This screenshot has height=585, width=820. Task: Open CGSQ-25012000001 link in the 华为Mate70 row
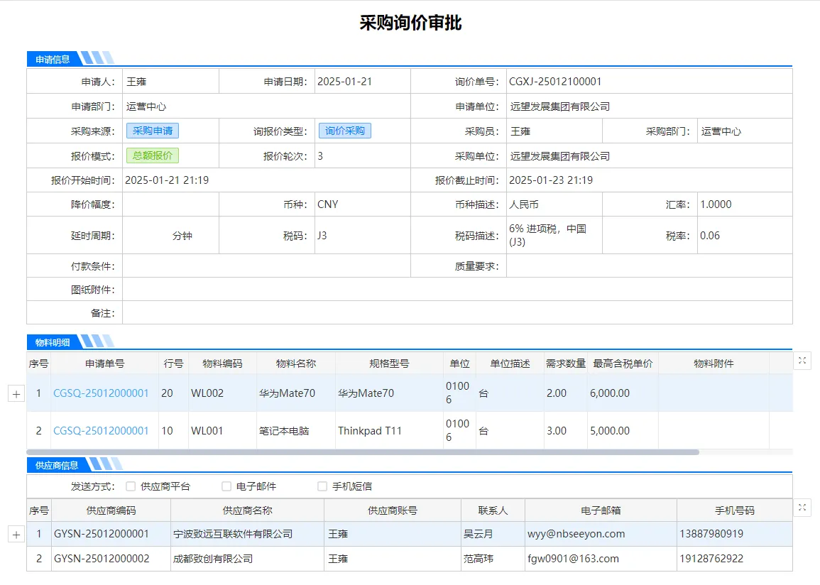(101, 393)
